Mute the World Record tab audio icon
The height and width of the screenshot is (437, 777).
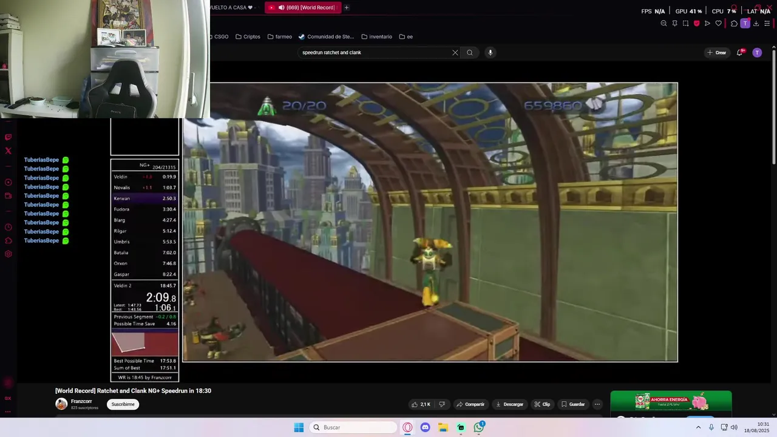point(281,7)
